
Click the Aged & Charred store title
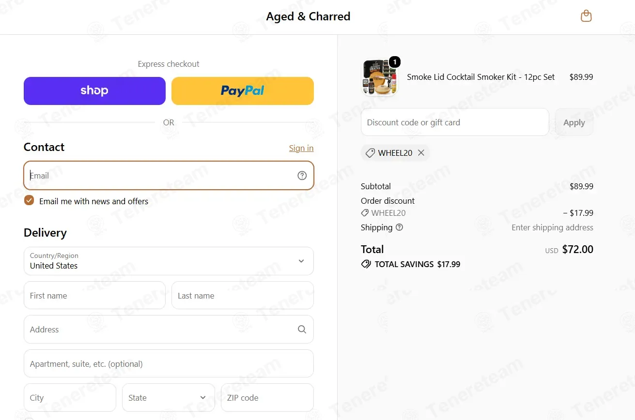[x=308, y=16]
